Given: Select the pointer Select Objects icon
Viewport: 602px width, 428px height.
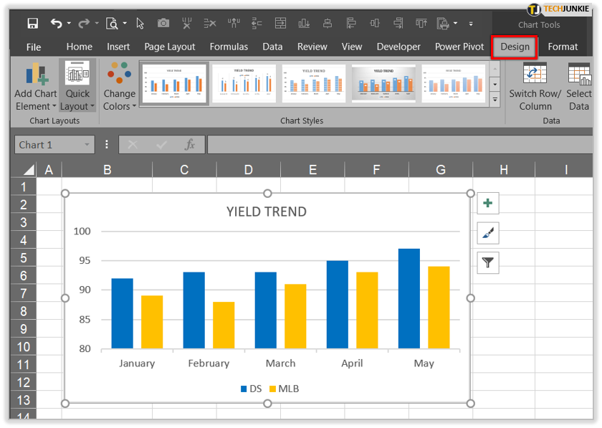Looking at the screenshot, I should 140,24.
